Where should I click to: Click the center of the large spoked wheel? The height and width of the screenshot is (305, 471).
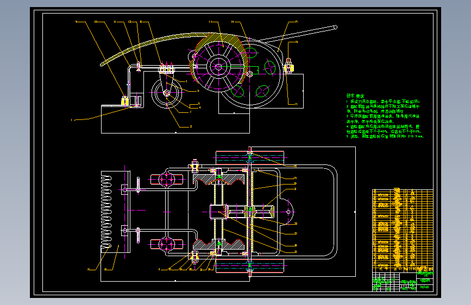(x=218, y=67)
